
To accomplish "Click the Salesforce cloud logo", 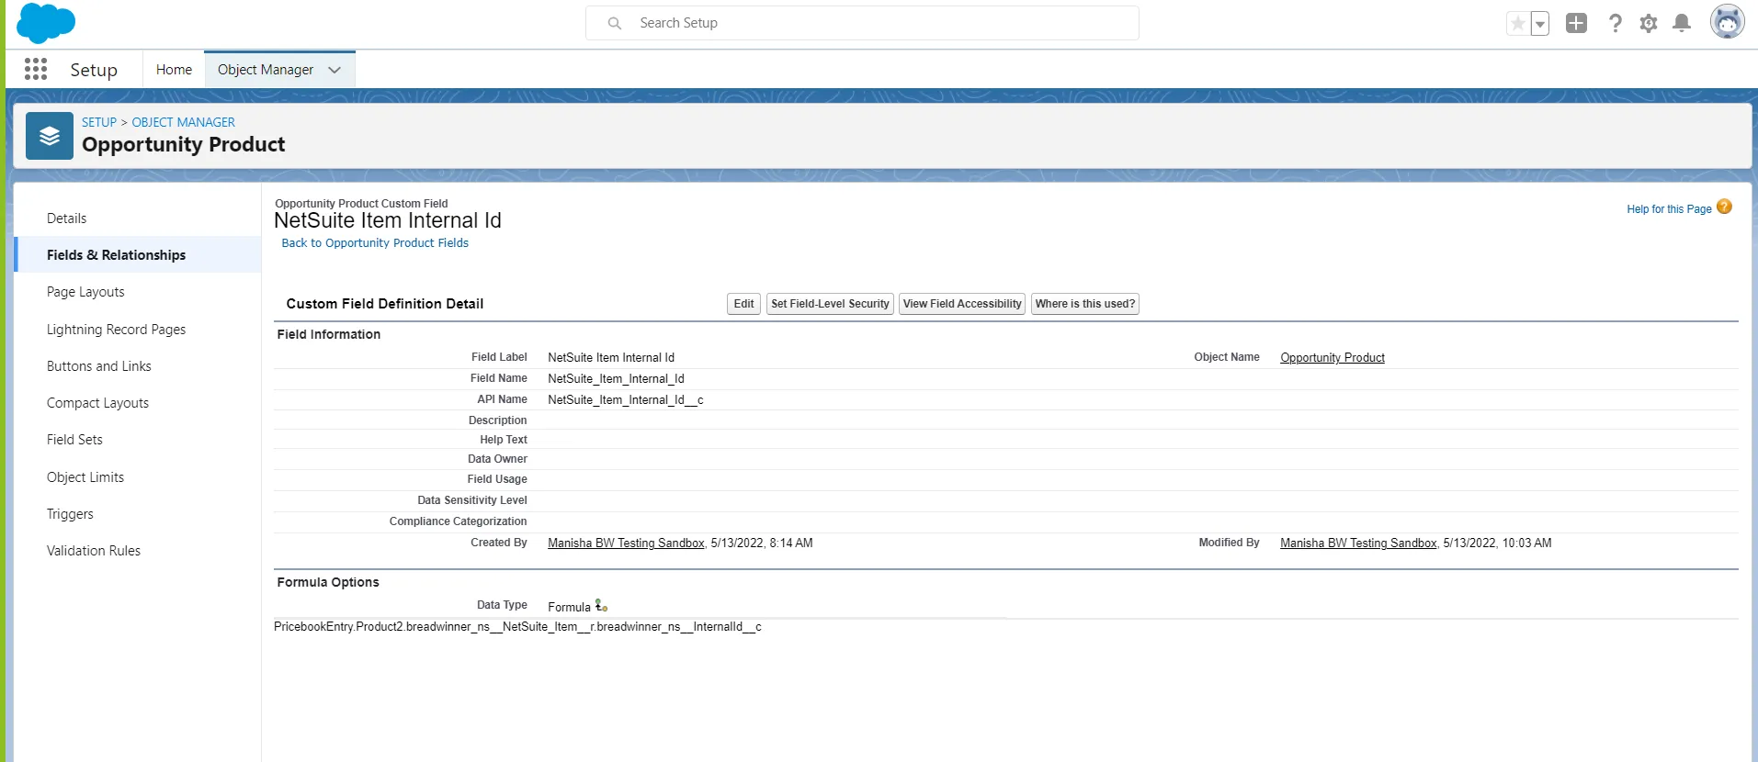I will pos(46,23).
